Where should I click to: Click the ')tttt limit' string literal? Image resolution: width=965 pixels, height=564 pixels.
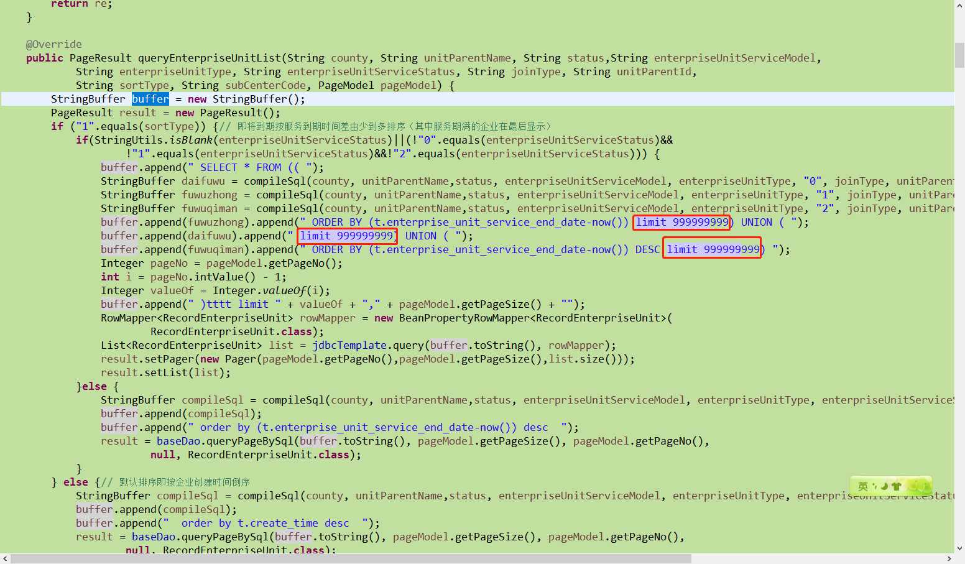[x=234, y=304]
